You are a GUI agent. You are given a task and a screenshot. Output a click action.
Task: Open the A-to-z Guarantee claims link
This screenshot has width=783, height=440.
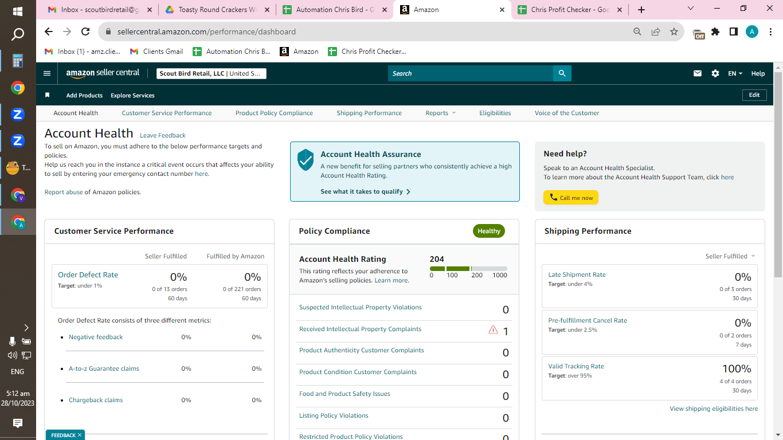(x=104, y=368)
